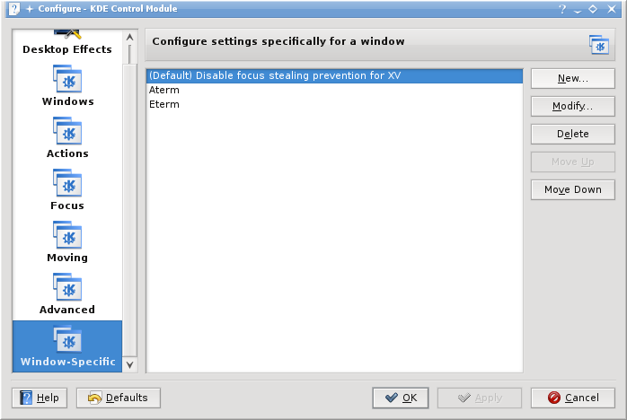Select the Eterm rule entry

coord(334,104)
